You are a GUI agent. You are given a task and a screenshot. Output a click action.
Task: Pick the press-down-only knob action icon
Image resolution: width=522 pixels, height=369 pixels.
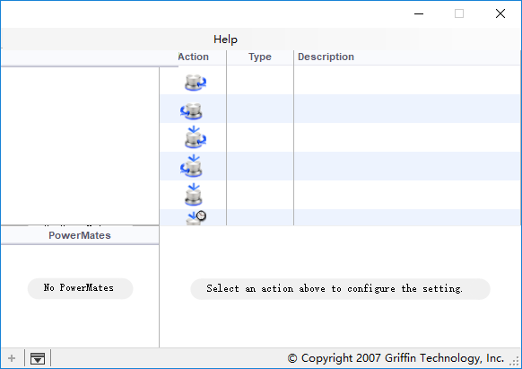tap(194, 194)
